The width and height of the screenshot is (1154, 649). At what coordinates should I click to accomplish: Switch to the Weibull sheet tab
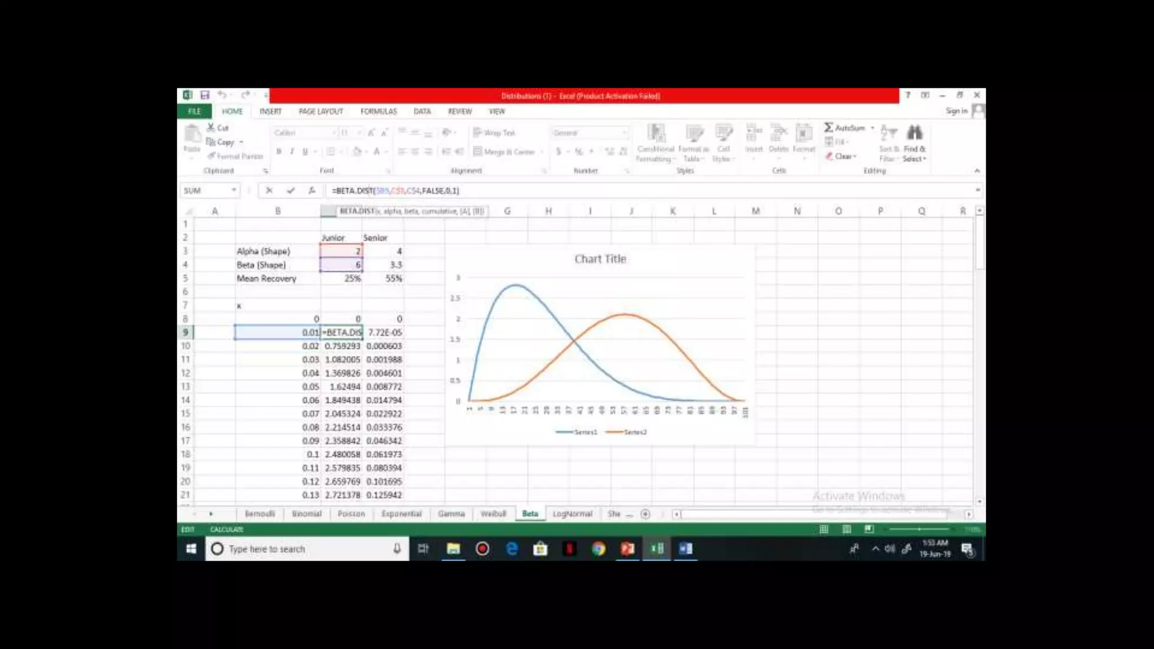(x=493, y=514)
